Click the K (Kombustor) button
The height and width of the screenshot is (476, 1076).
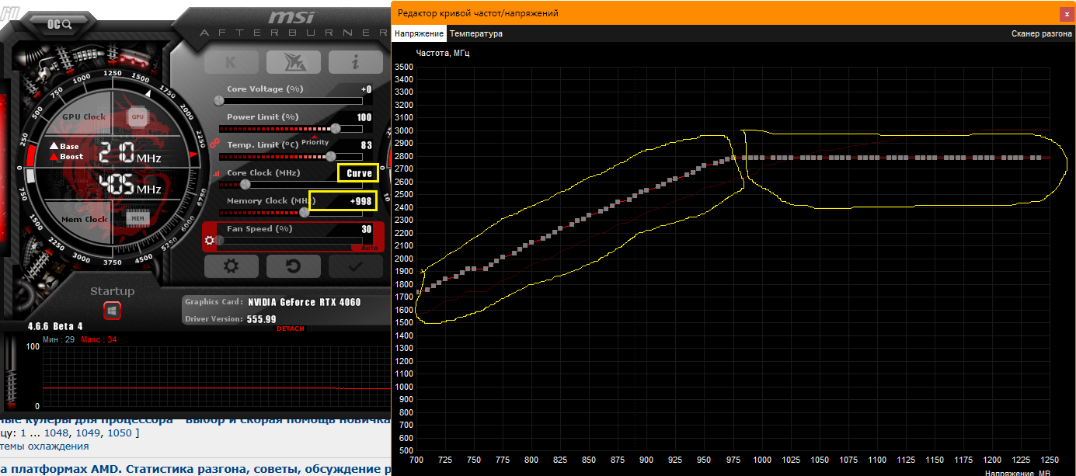click(x=231, y=62)
